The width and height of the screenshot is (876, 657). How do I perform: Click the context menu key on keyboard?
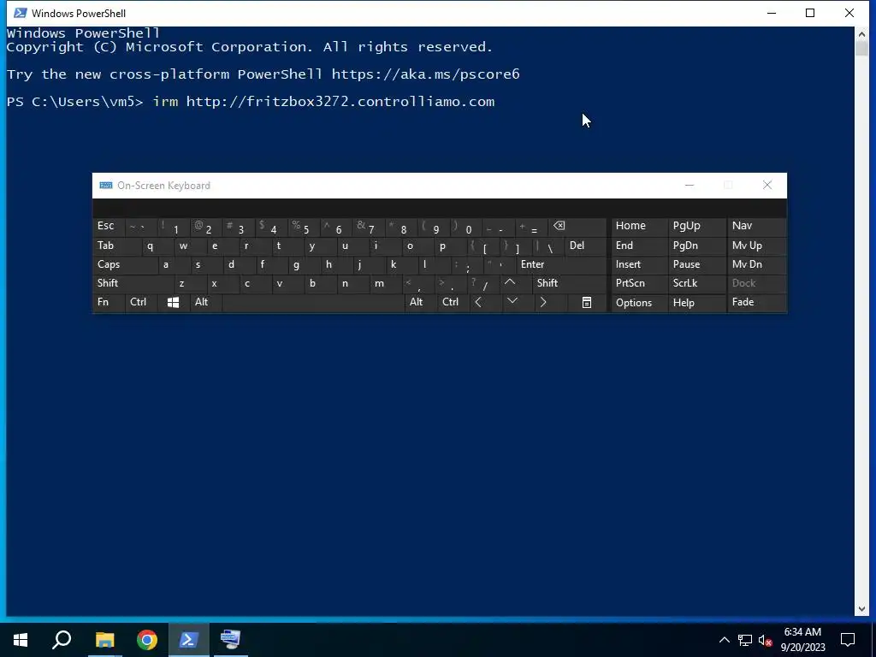tap(587, 302)
